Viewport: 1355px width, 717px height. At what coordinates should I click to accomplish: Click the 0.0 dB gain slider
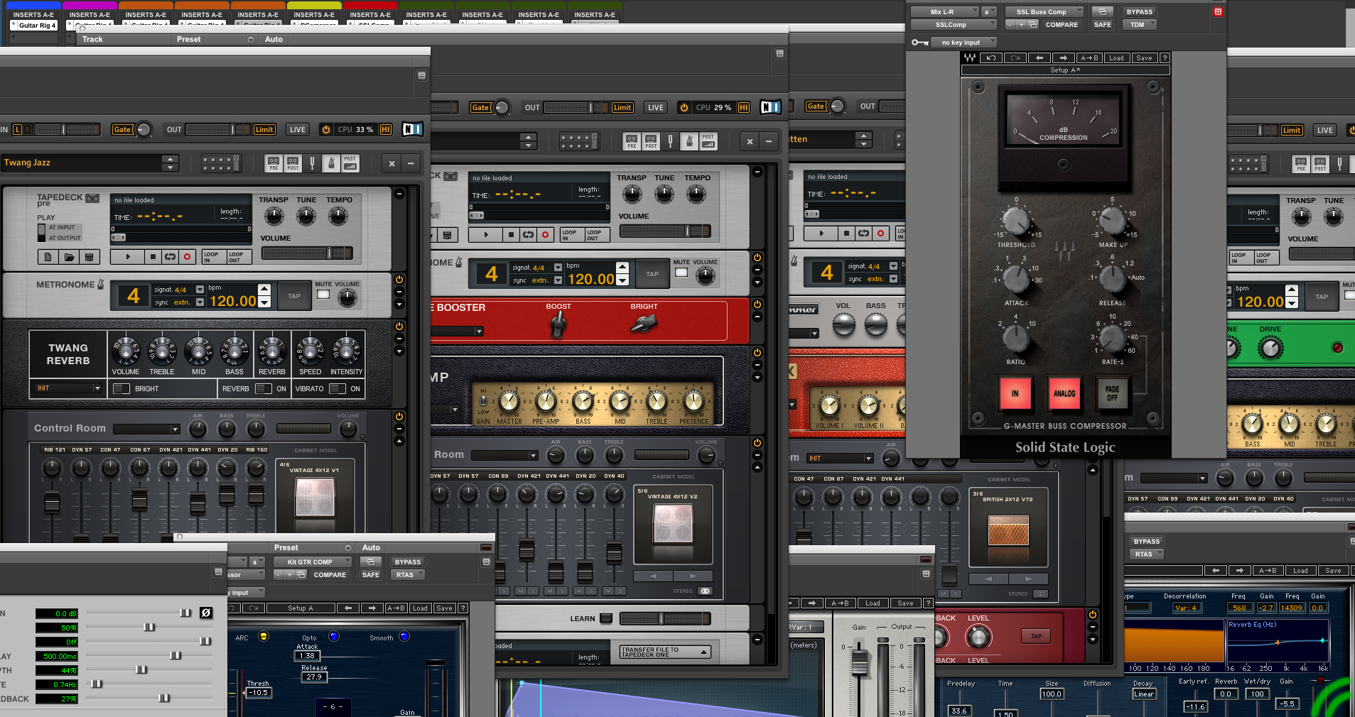tap(139, 613)
